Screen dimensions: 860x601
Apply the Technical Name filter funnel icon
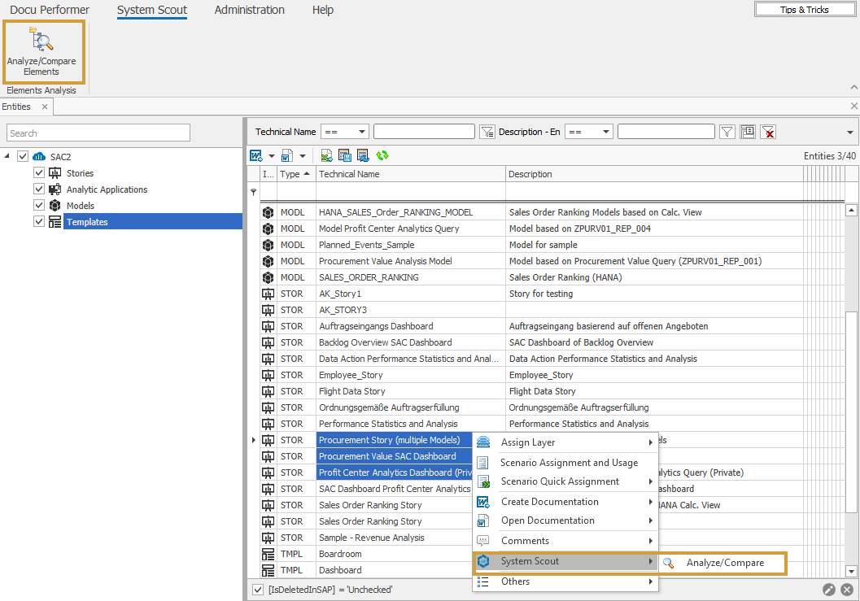coord(486,131)
